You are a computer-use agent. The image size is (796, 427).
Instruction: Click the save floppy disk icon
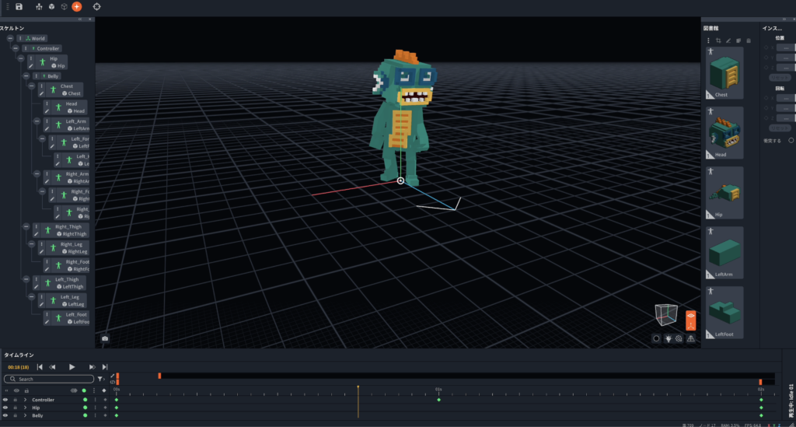[x=19, y=6]
